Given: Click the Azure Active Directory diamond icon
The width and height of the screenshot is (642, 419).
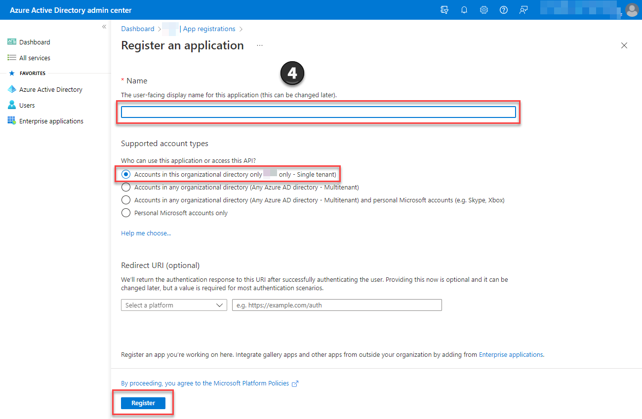Looking at the screenshot, I should pos(12,89).
